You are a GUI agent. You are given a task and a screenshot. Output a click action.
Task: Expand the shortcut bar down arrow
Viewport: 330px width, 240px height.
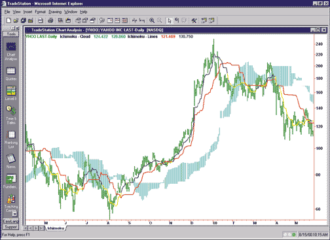coord(14,214)
